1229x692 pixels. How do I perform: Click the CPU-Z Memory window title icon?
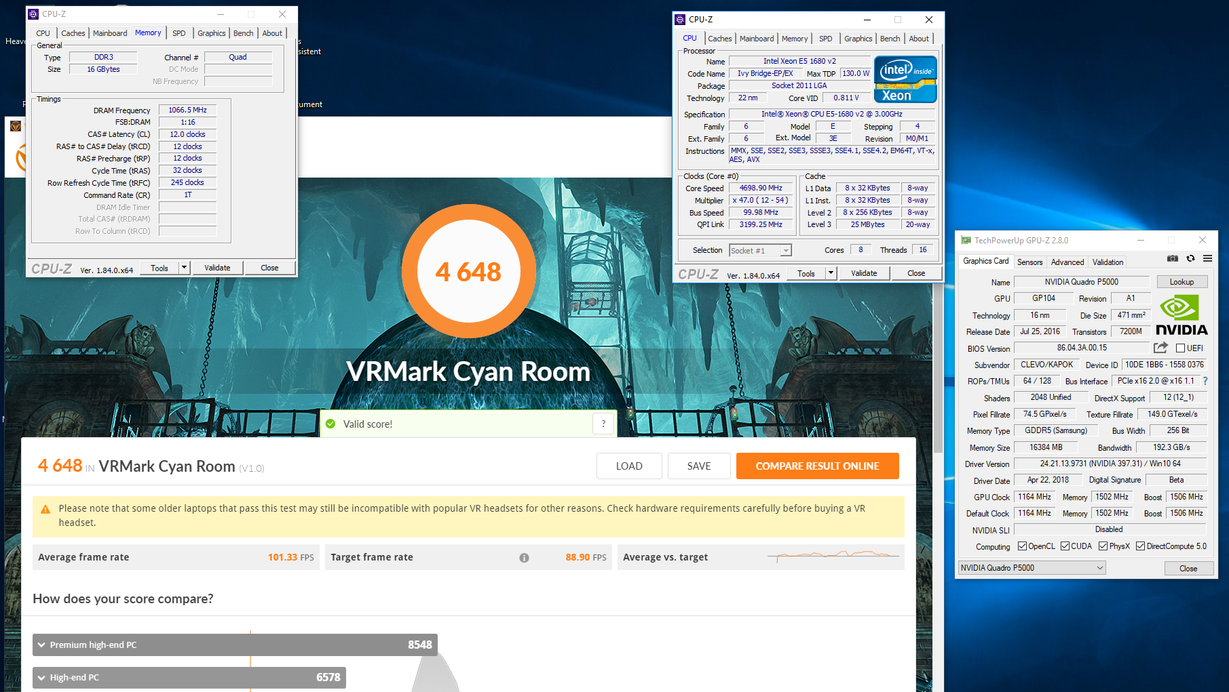(x=33, y=14)
